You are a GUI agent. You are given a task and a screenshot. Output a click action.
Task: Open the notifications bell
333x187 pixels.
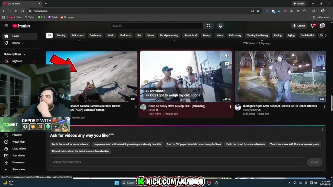point(313,26)
